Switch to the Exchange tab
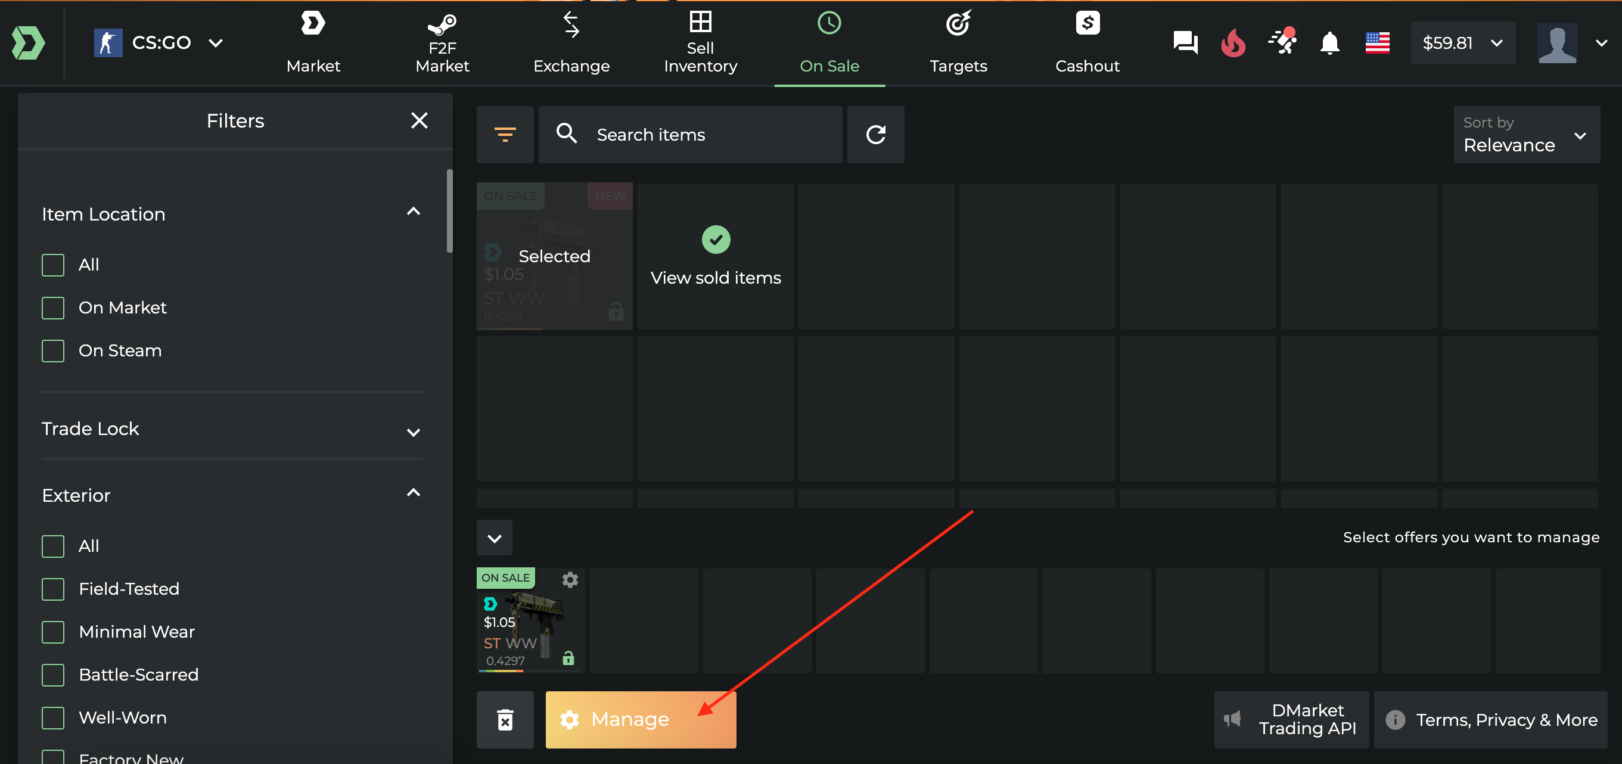 571,43
